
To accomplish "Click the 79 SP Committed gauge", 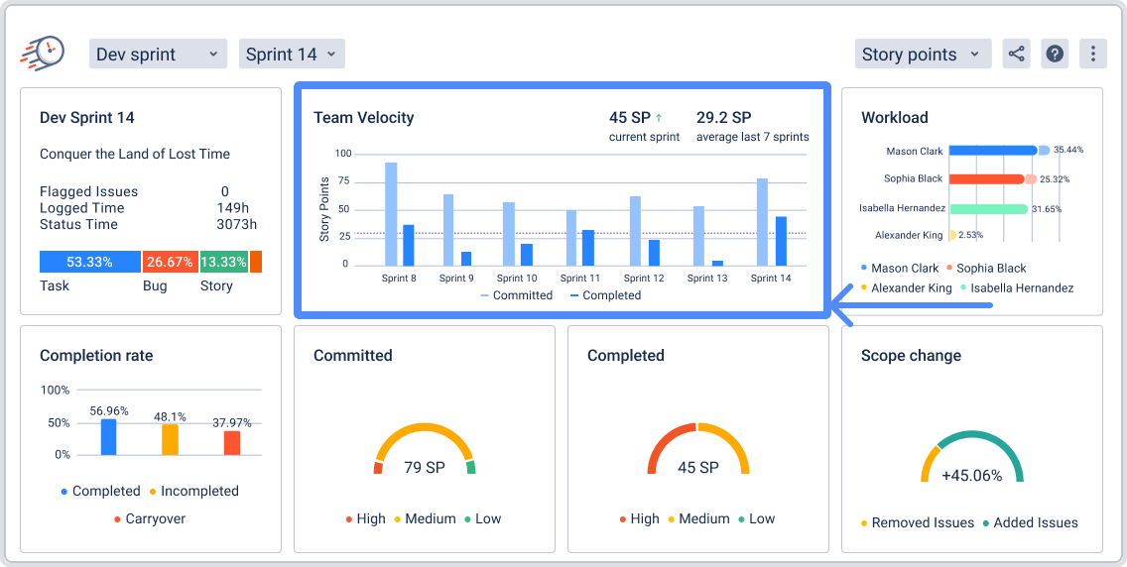I will pyautogui.click(x=425, y=452).
